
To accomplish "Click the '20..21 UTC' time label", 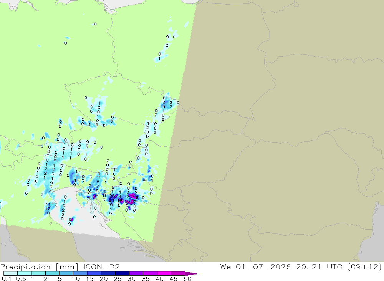I will 319,266.
